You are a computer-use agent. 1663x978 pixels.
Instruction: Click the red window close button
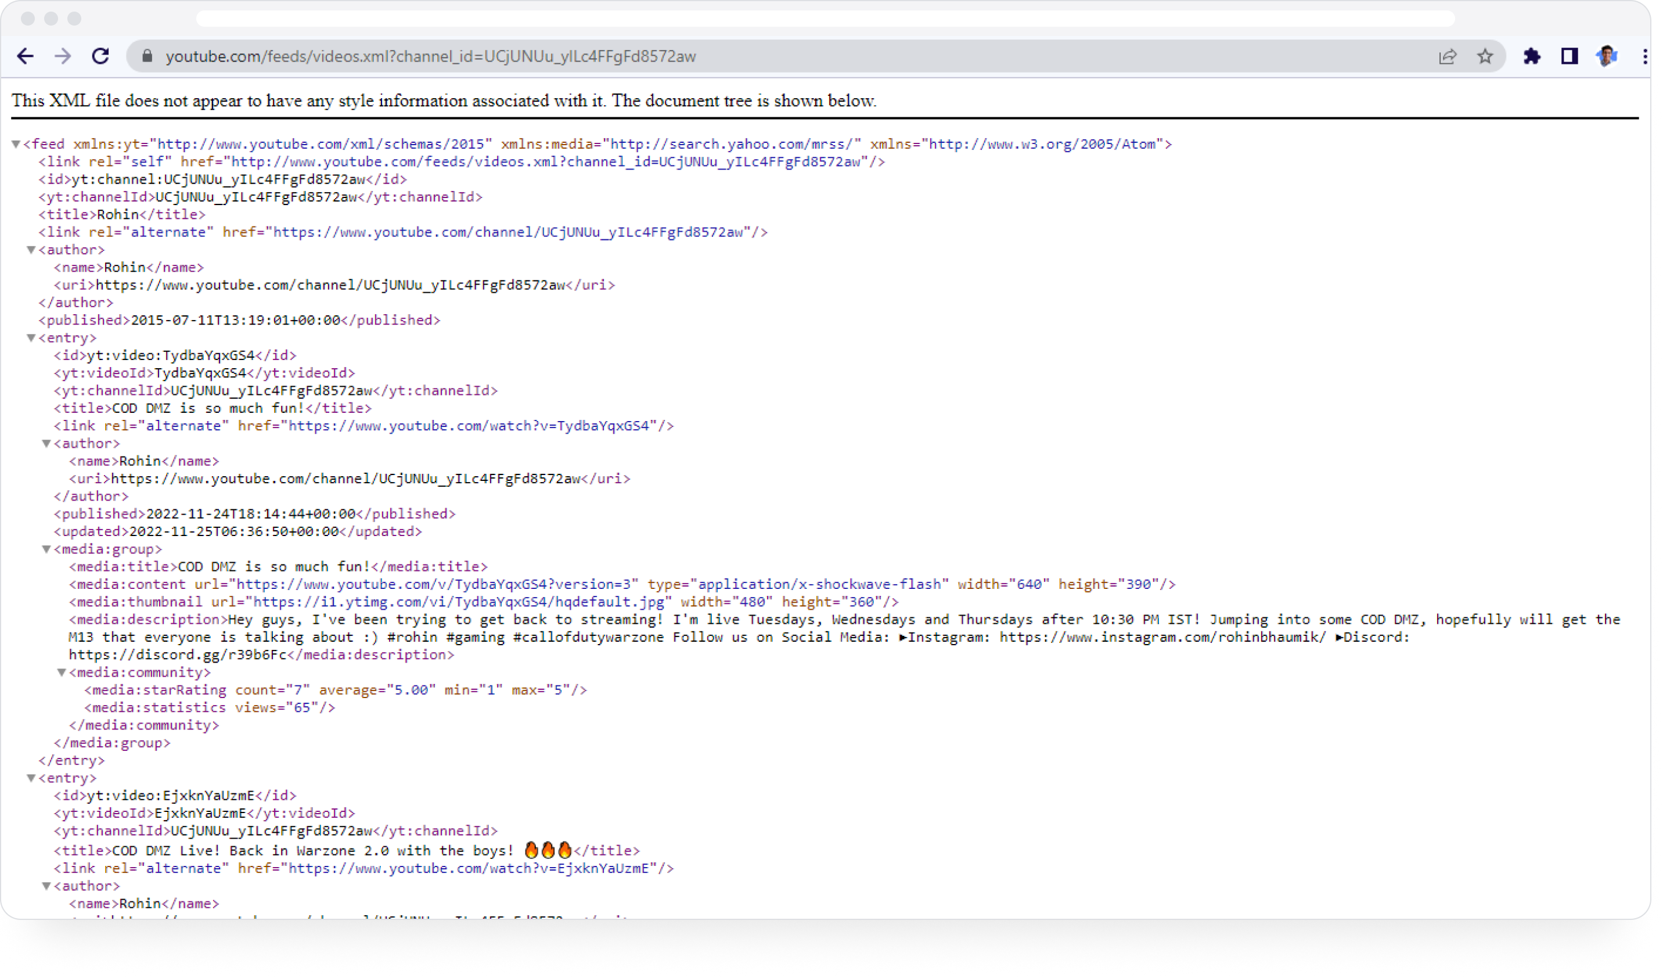28,19
